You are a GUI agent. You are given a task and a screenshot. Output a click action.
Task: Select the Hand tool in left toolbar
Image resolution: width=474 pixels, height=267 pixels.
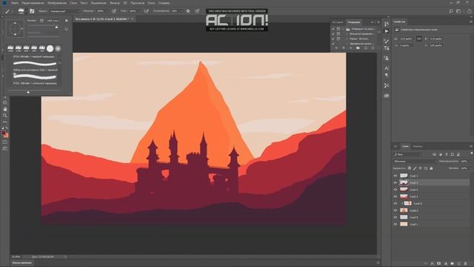[x=5, y=109]
